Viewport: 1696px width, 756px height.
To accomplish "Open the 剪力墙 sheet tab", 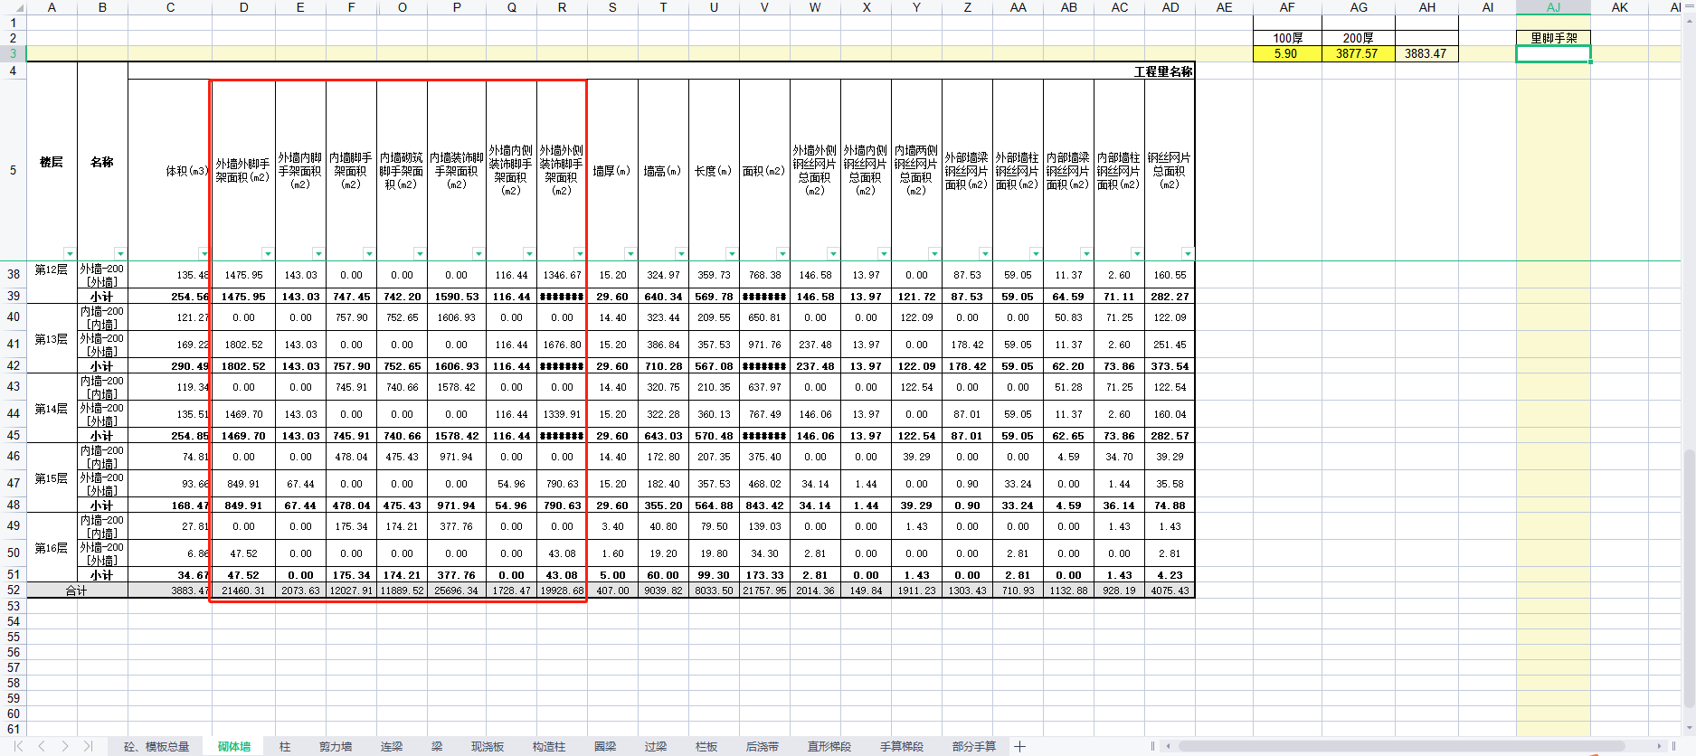I will pyautogui.click(x=336, y=746).
